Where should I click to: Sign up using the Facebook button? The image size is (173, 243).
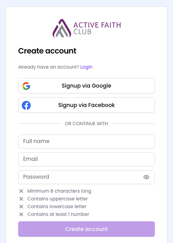point(86,105)
